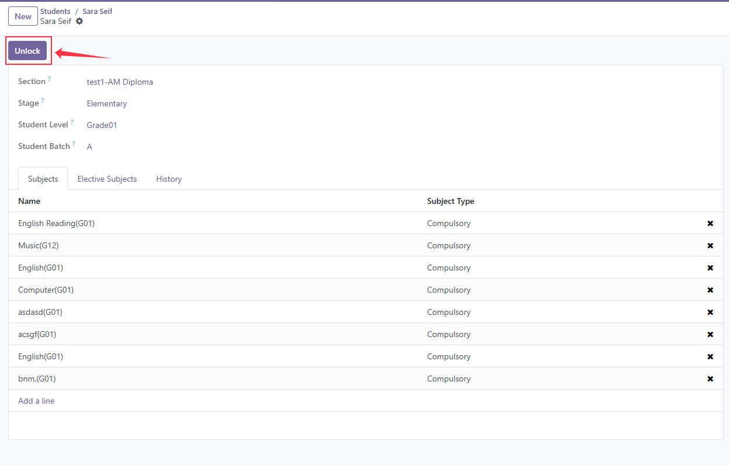Switch to the History tab
729x465 pixels.
pyautogui.click(x=169, y=179)
